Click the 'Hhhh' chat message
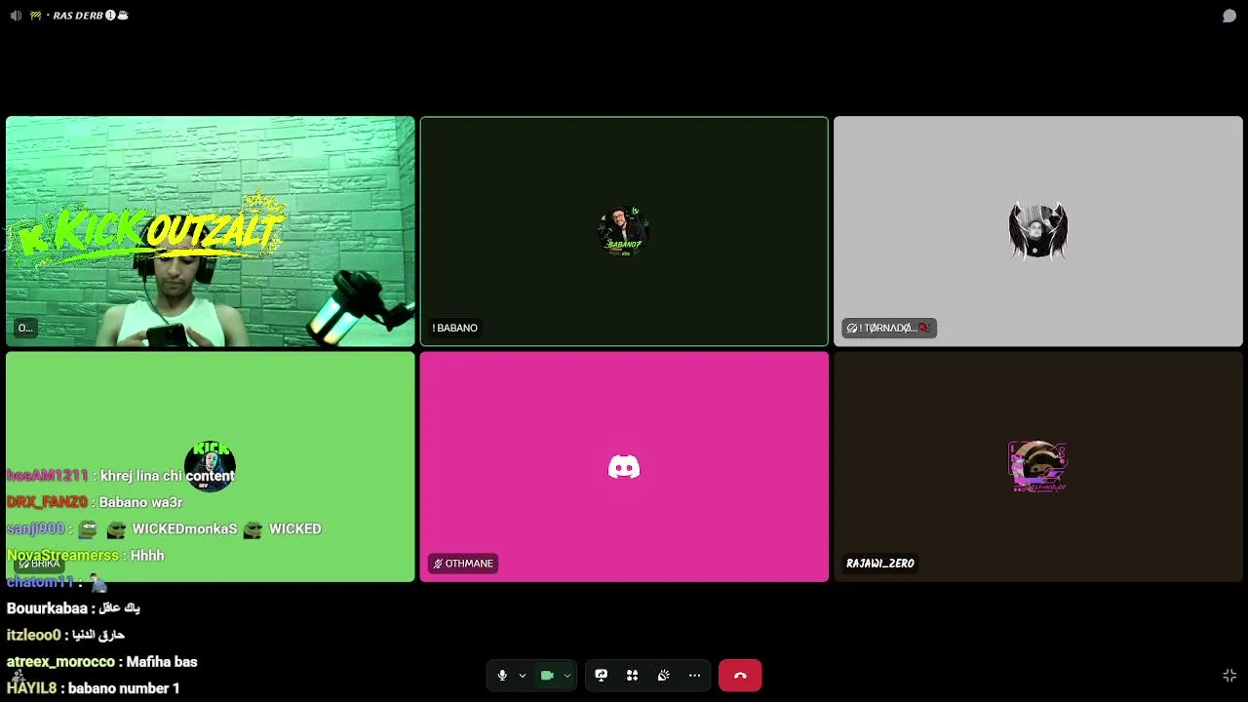This screenshot has height=702, width=1248. [x=147, y=555]
